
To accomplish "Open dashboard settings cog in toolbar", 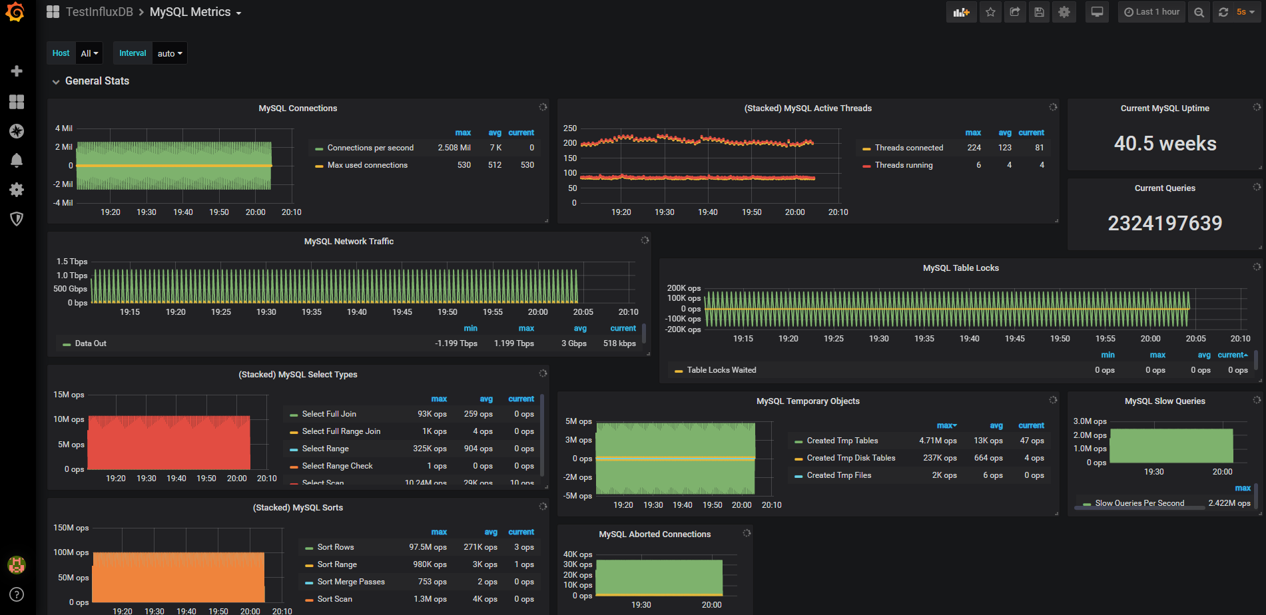I will [x=1064, y=12].
